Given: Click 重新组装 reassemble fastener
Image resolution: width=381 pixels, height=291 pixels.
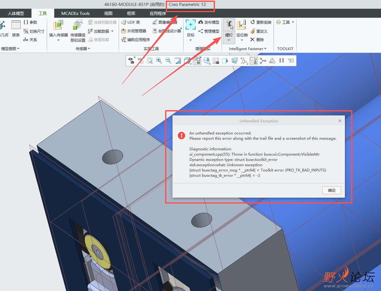Looking at the screenshot, I should coord(261,22).
